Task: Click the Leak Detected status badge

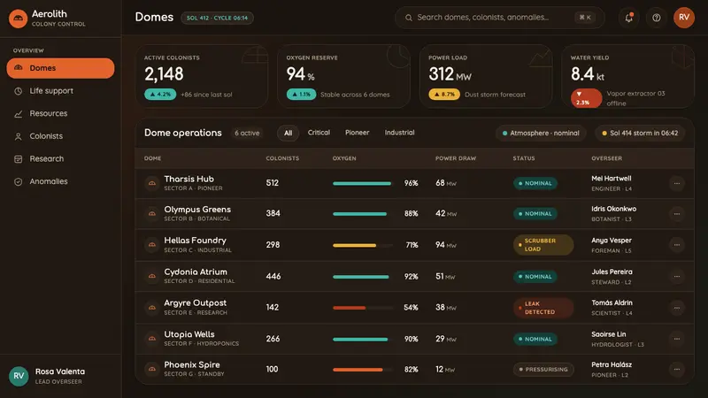Action: tap(543, 308)
